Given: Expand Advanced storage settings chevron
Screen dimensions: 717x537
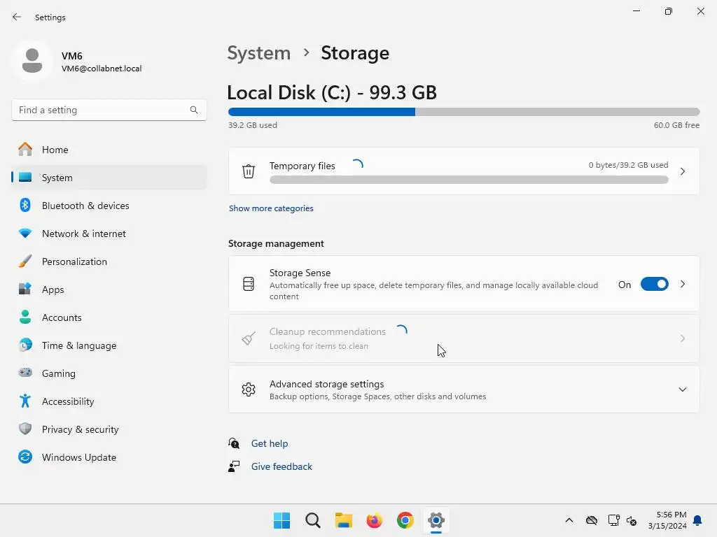Looking at the screenshot, I should tap(683, 389).
